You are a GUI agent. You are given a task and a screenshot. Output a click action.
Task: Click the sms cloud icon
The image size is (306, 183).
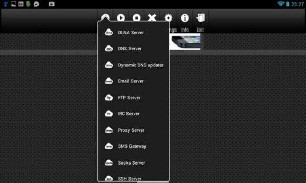coord(109,146)
